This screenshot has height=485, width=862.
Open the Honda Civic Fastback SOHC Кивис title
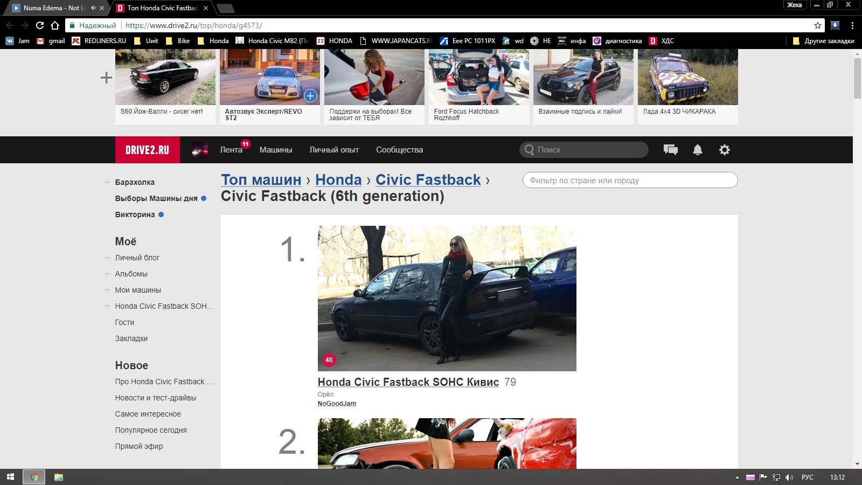(x=408, y=382)
